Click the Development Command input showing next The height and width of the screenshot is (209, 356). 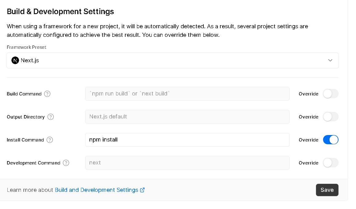click(x=187, y=163)
